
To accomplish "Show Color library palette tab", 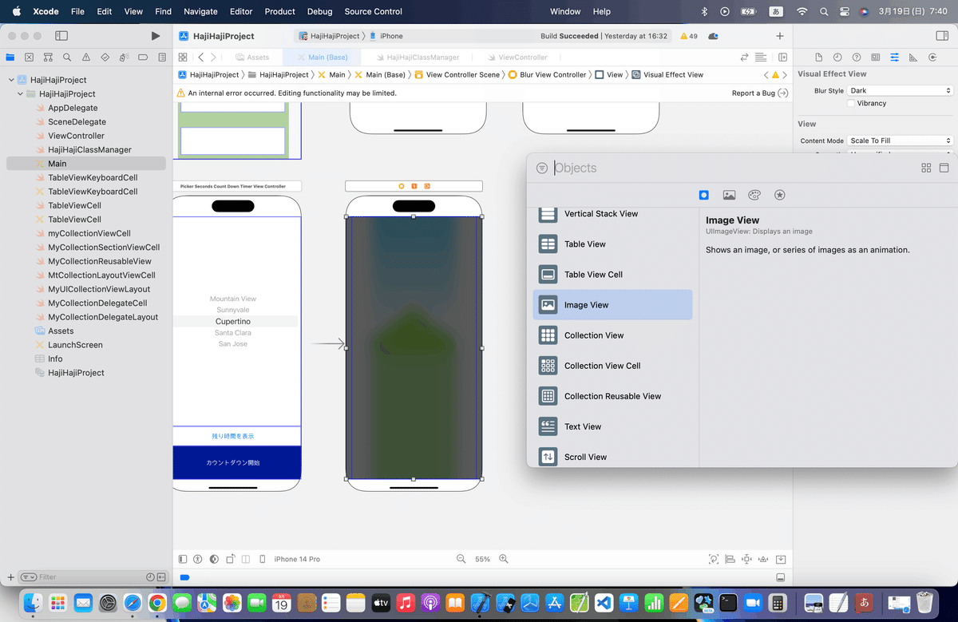I will pyautogui.click(x=754, y=195).
